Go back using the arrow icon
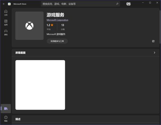Viewport: 161px width, 125px height. click(4, 4)
